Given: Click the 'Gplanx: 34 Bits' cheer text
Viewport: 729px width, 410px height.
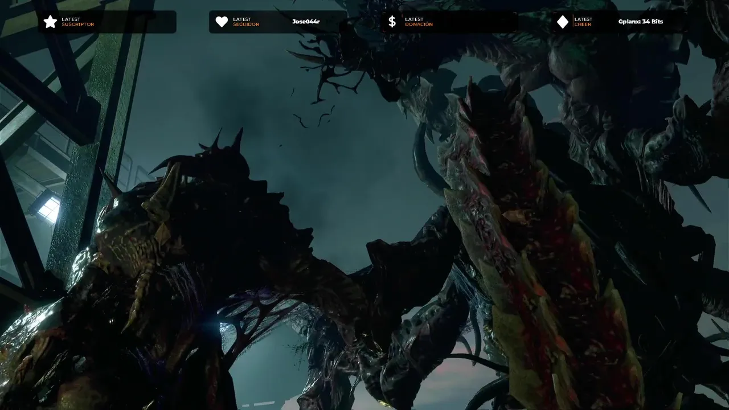Looking at the screenshot, I should point(641,22).
